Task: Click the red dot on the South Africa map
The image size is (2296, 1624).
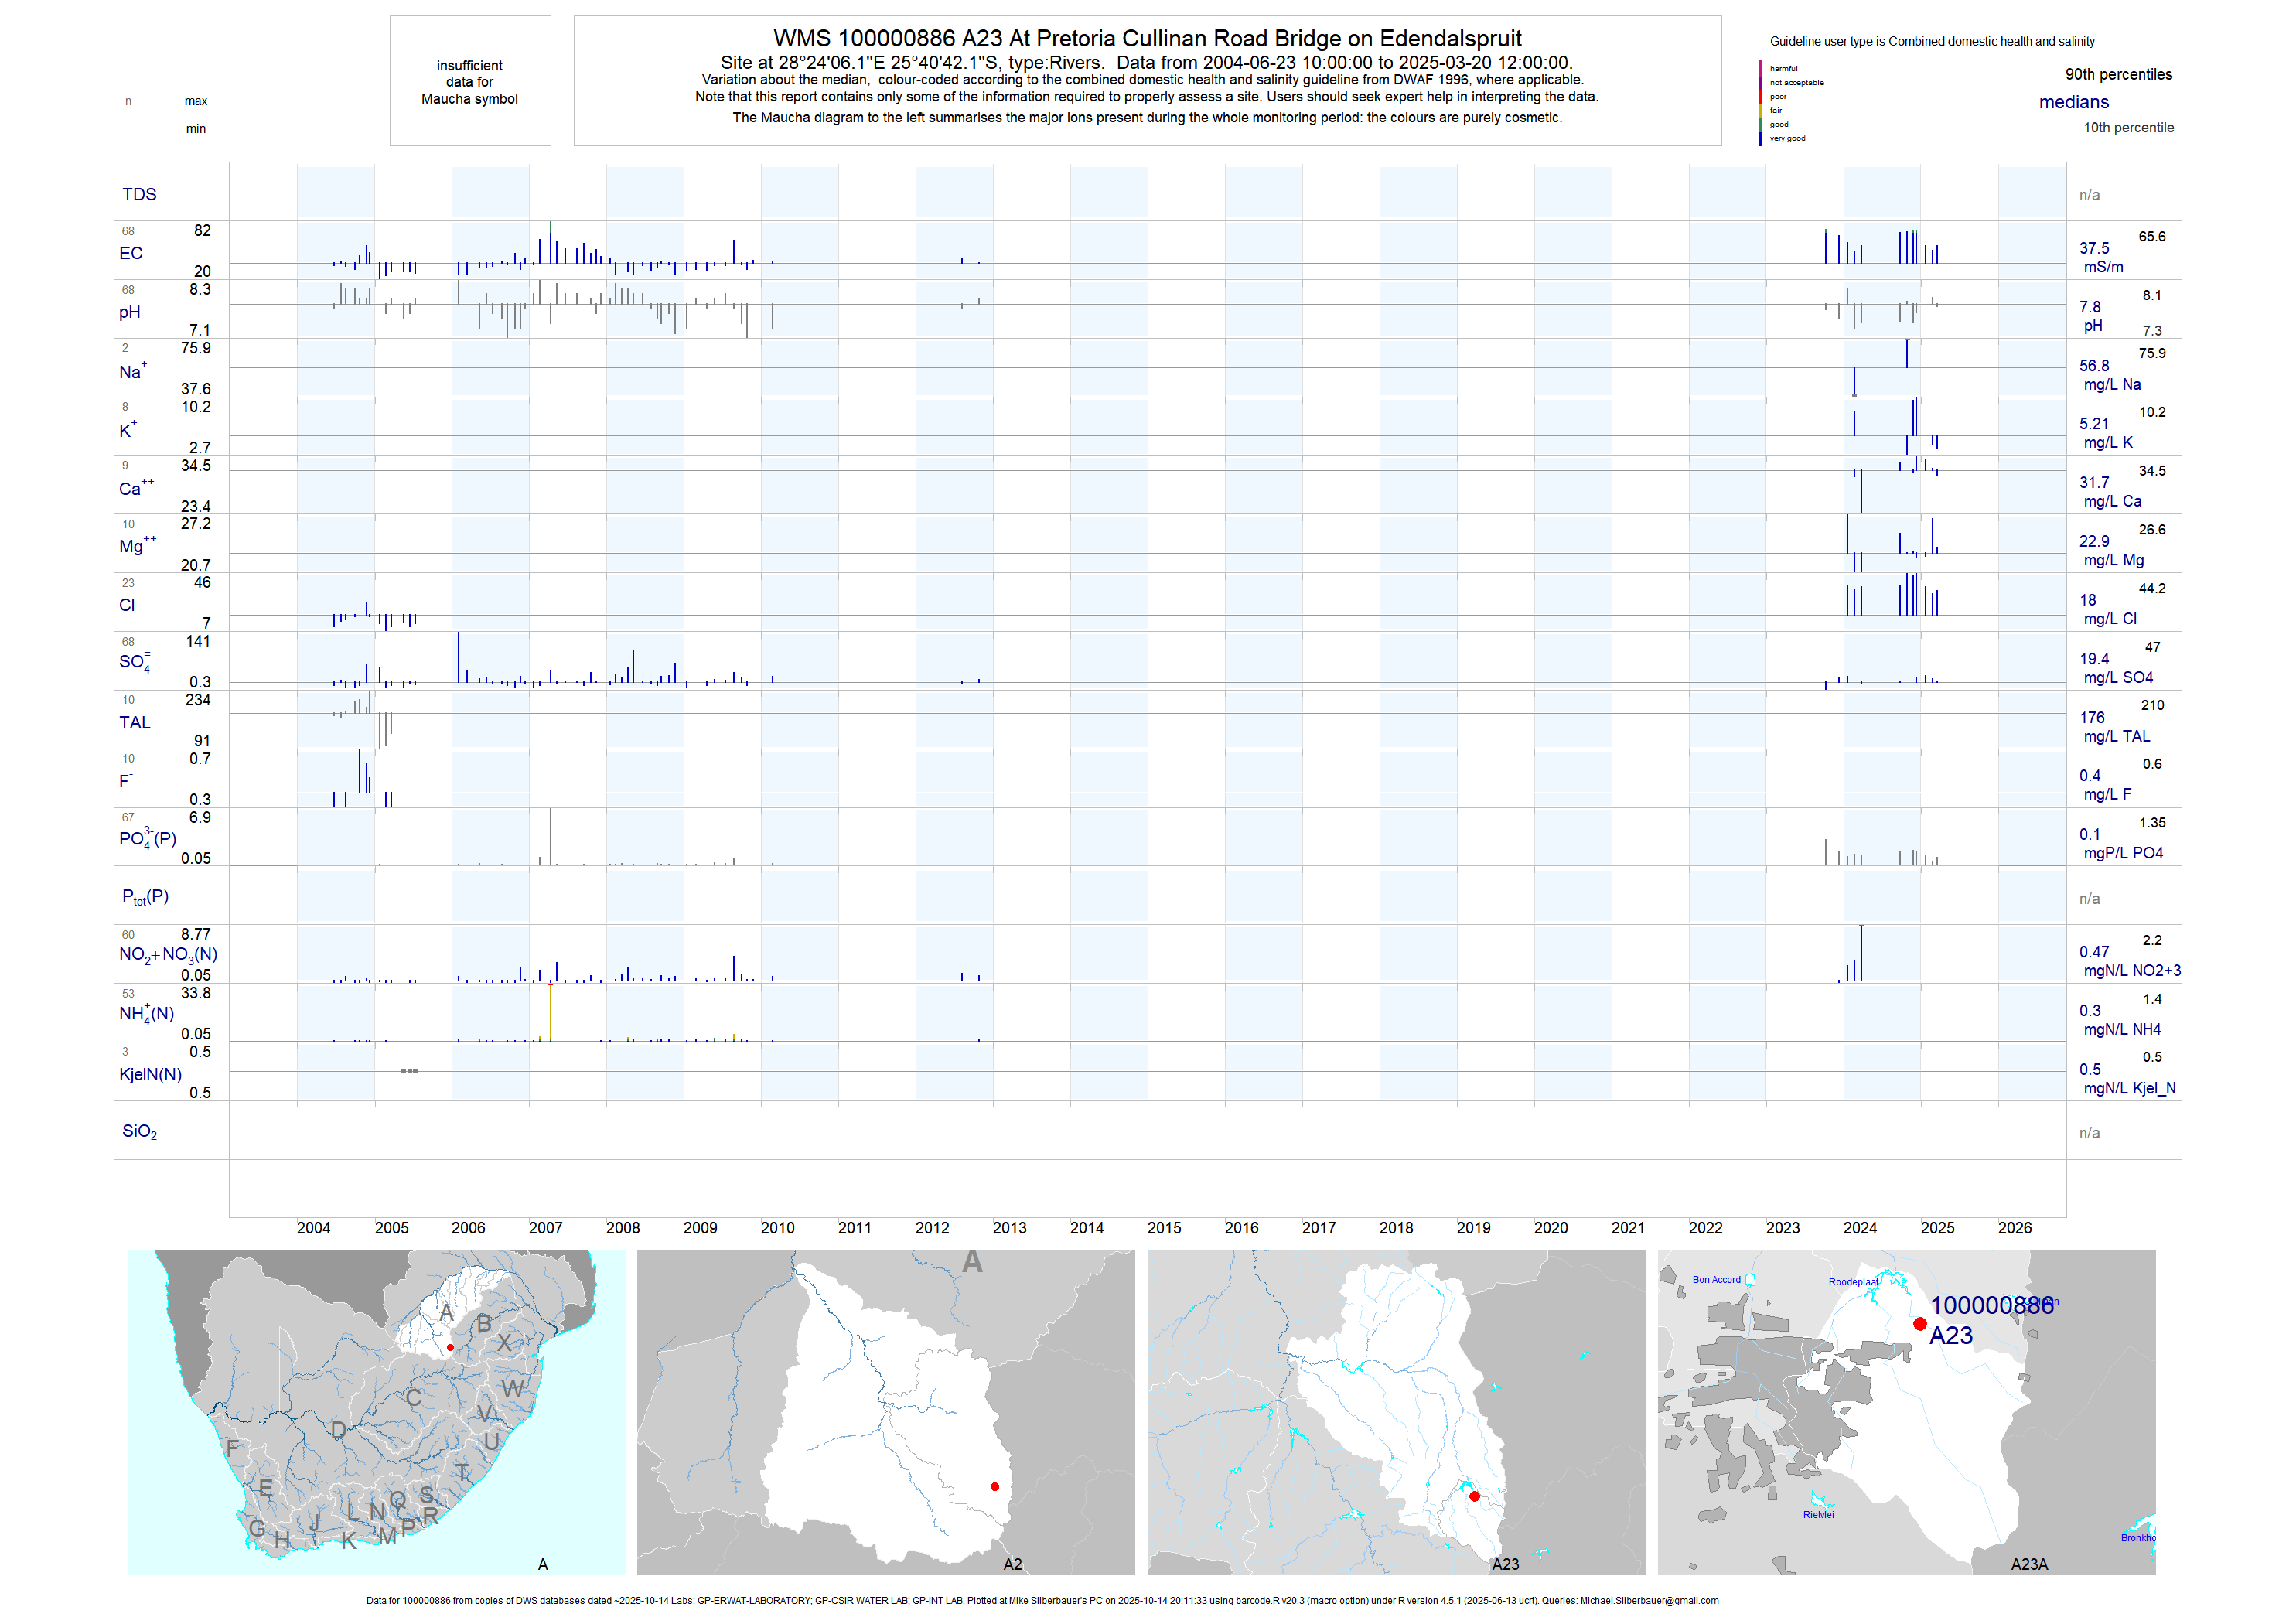Action: (x=450, y=1348)
